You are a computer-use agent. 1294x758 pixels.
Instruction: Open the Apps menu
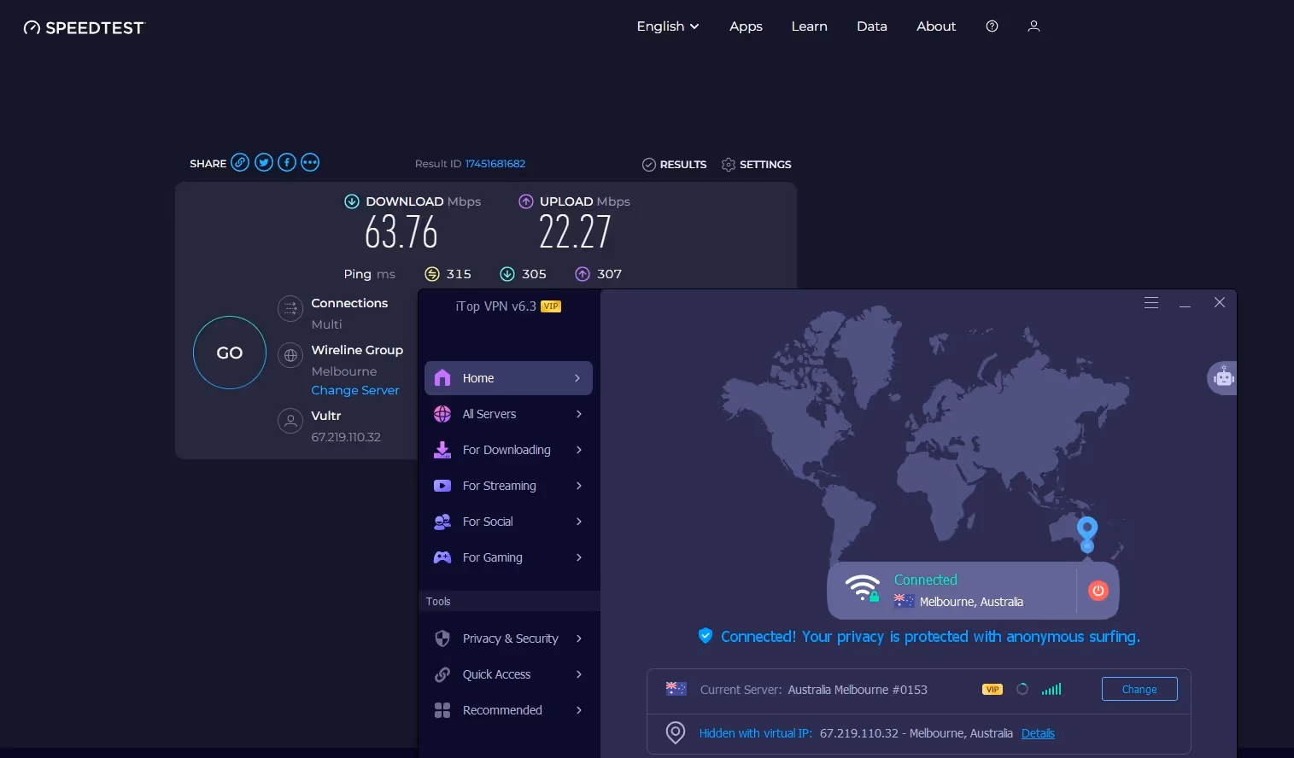tap(746, 26)
